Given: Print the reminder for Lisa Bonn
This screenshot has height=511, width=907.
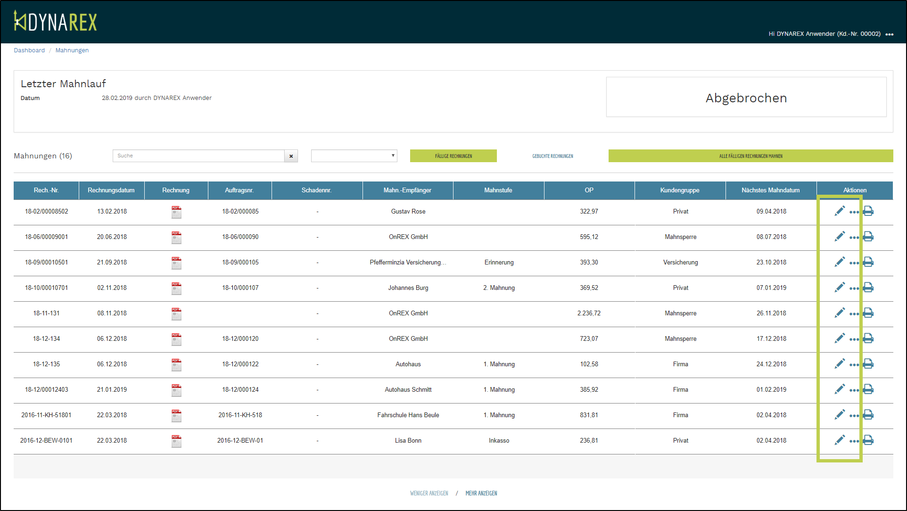Looking at the screenshot, I should (868, 440).
